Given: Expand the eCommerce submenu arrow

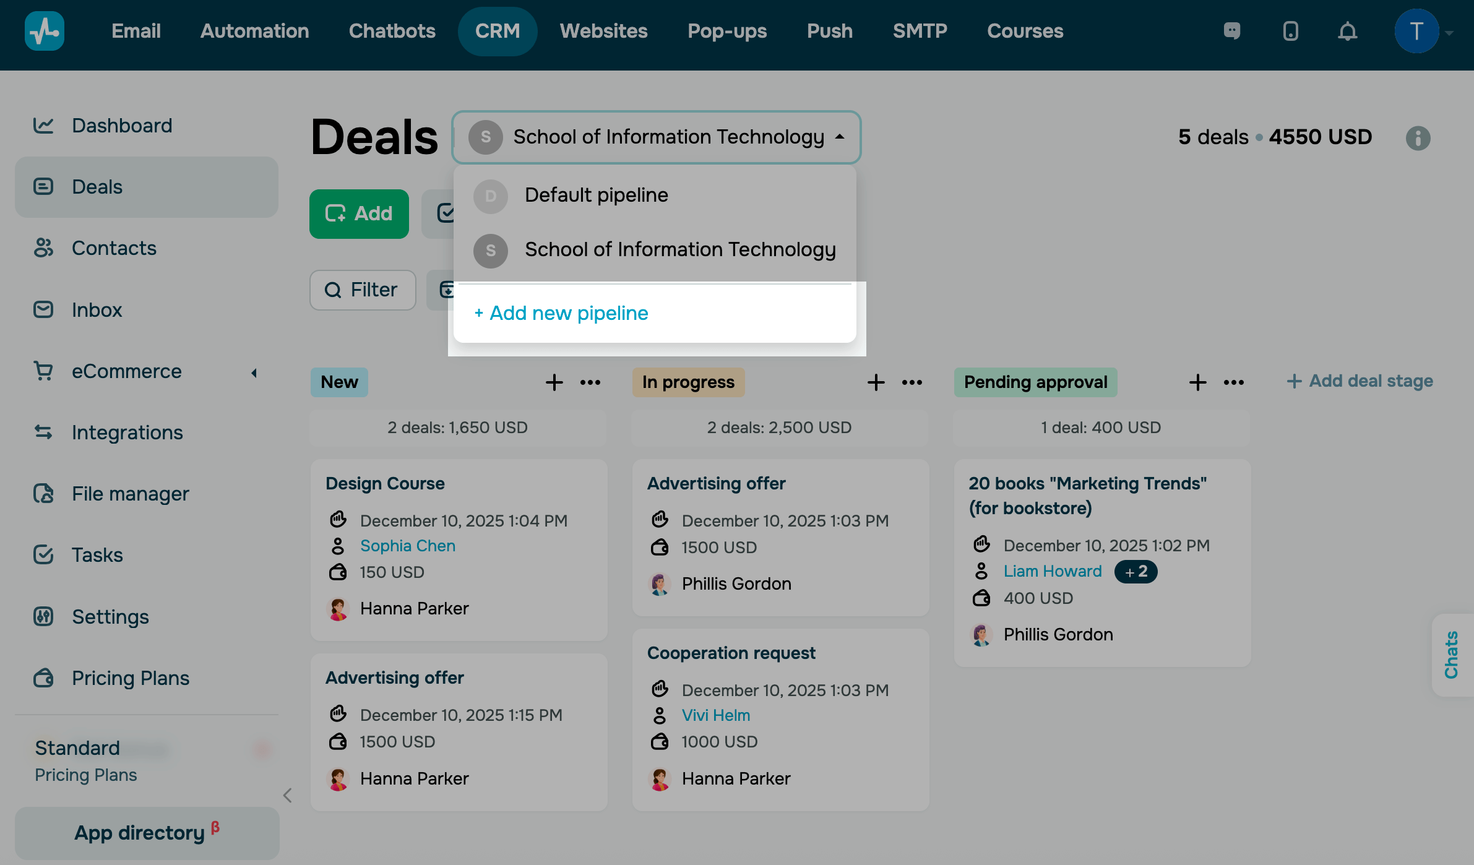Looking at the screenshot, I should coord(254,372).
